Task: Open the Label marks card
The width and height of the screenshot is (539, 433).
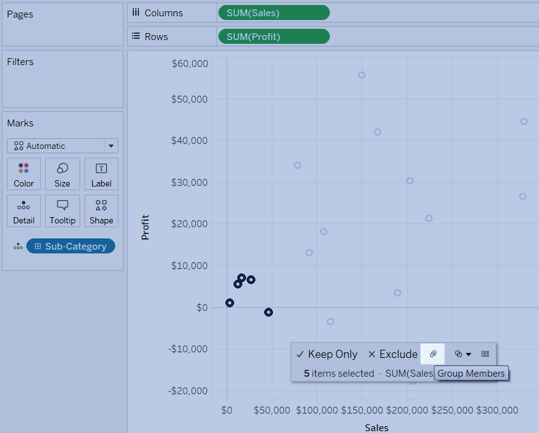Action: (101, 174)
